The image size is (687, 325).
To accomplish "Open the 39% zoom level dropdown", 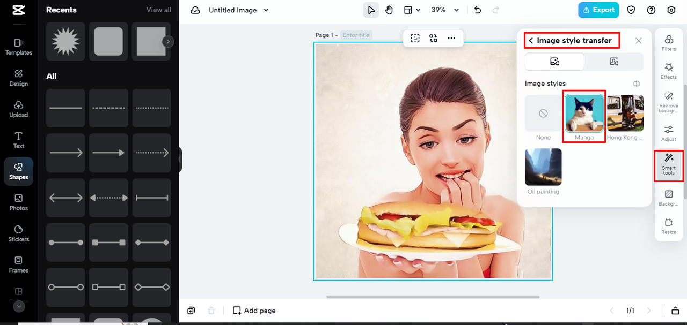I will pyautogui.click(x=445, y=10).
